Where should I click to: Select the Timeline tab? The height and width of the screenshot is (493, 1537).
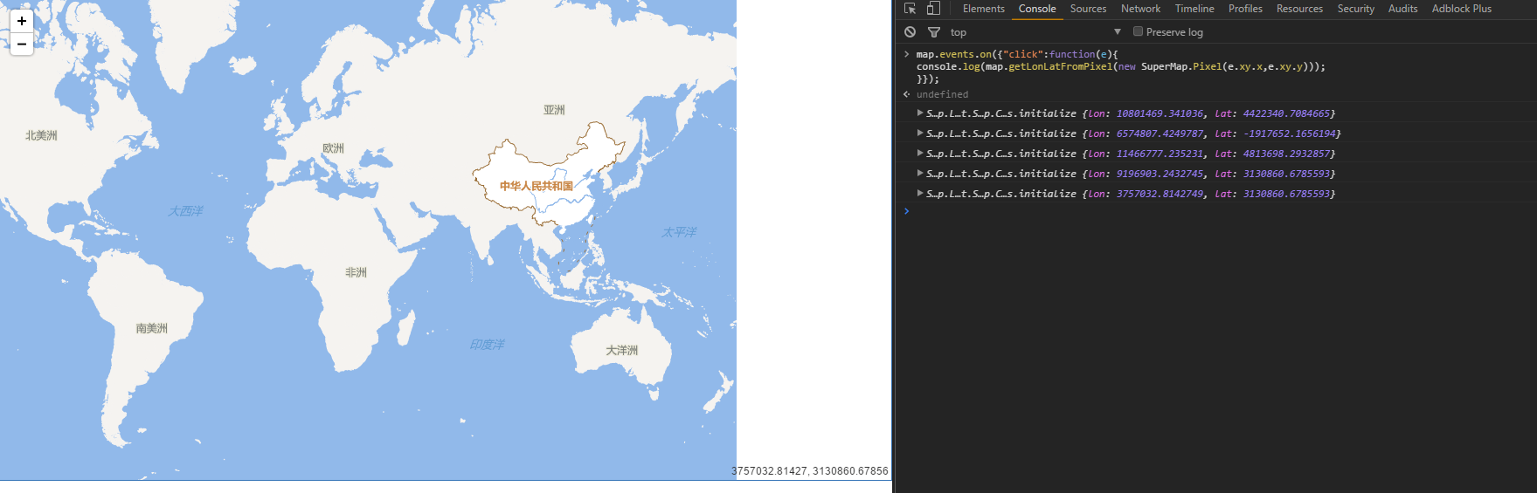coord(1194,9)
